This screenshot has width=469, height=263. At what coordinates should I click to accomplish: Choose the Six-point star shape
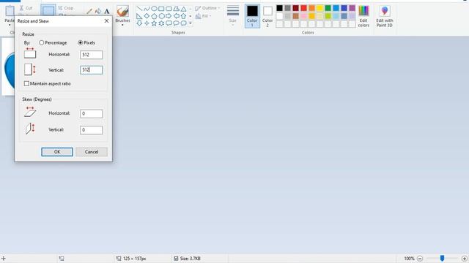pyautogui.click(x=161, y=23)
